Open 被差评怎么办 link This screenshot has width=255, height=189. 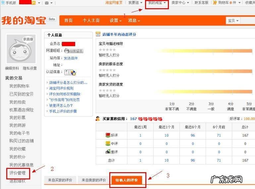[x=61, y=106]
